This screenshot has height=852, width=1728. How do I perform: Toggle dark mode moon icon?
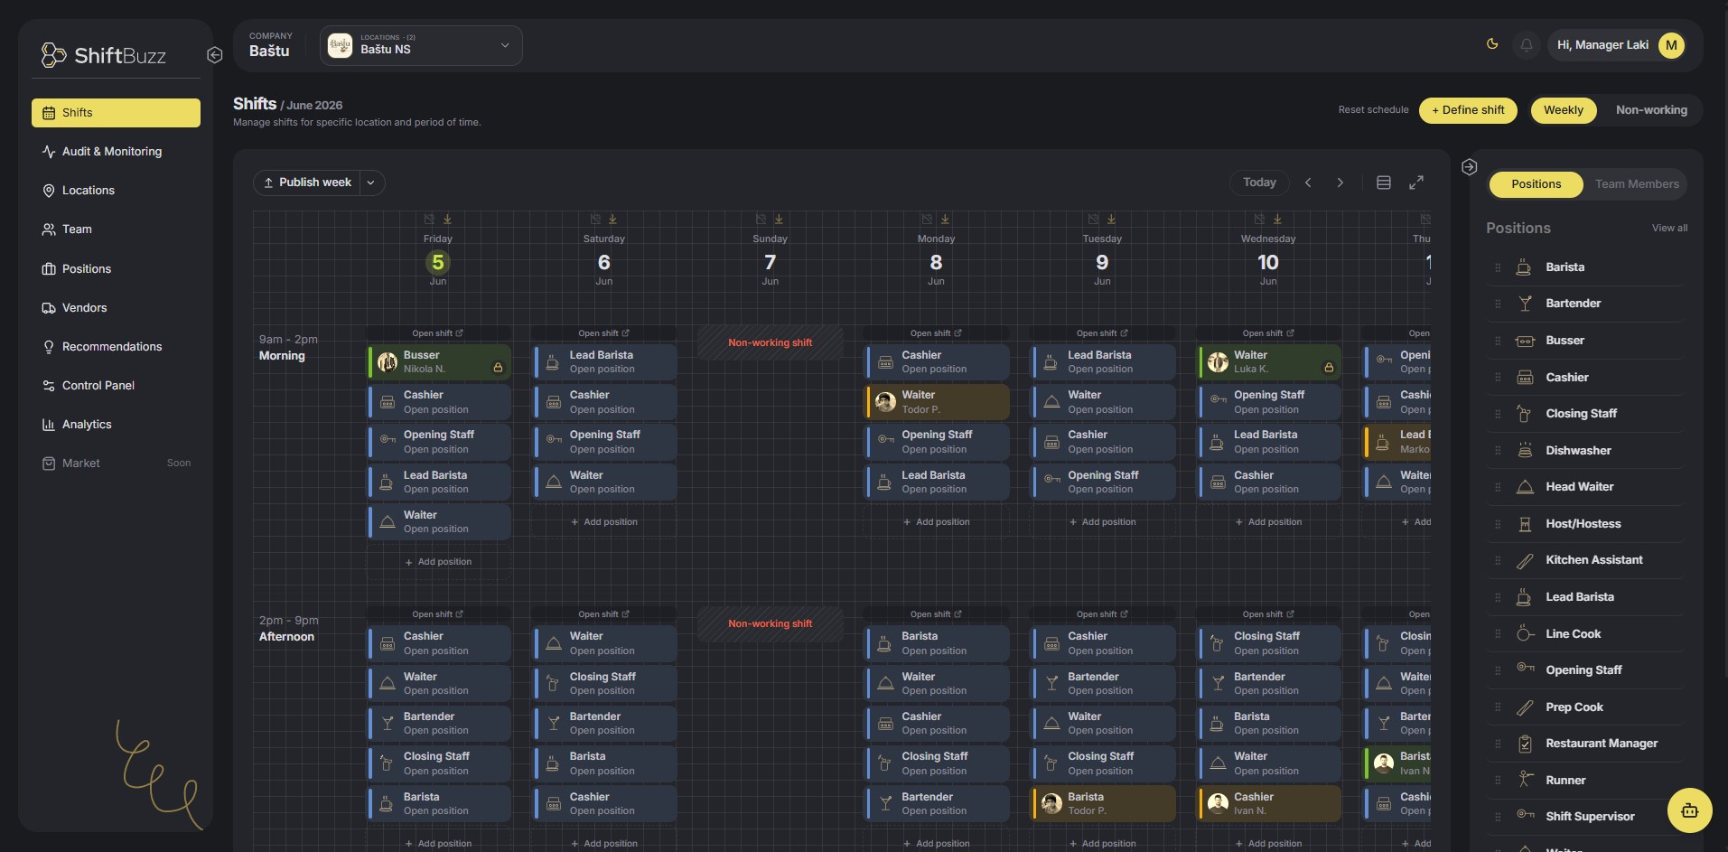point(1492,44)
